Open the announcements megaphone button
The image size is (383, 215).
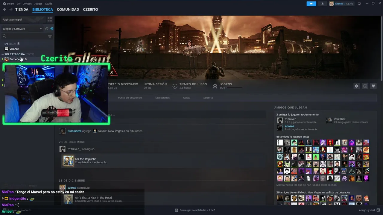pyautogui.click(x=311, y=4)
